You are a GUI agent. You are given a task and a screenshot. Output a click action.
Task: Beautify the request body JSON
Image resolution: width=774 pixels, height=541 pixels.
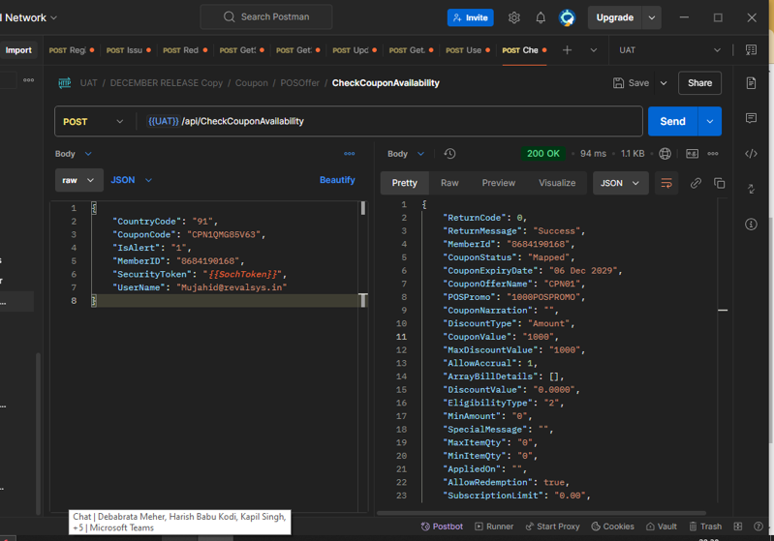click(337, 180)
